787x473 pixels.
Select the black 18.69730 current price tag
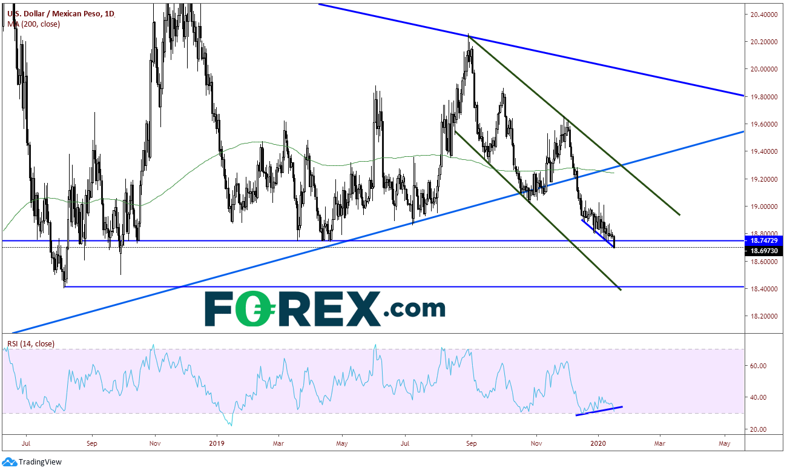click(x=765, y=250)
